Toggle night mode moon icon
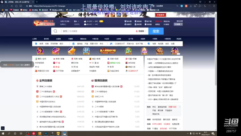Screen dimensions: 241x136 point(205,6)
